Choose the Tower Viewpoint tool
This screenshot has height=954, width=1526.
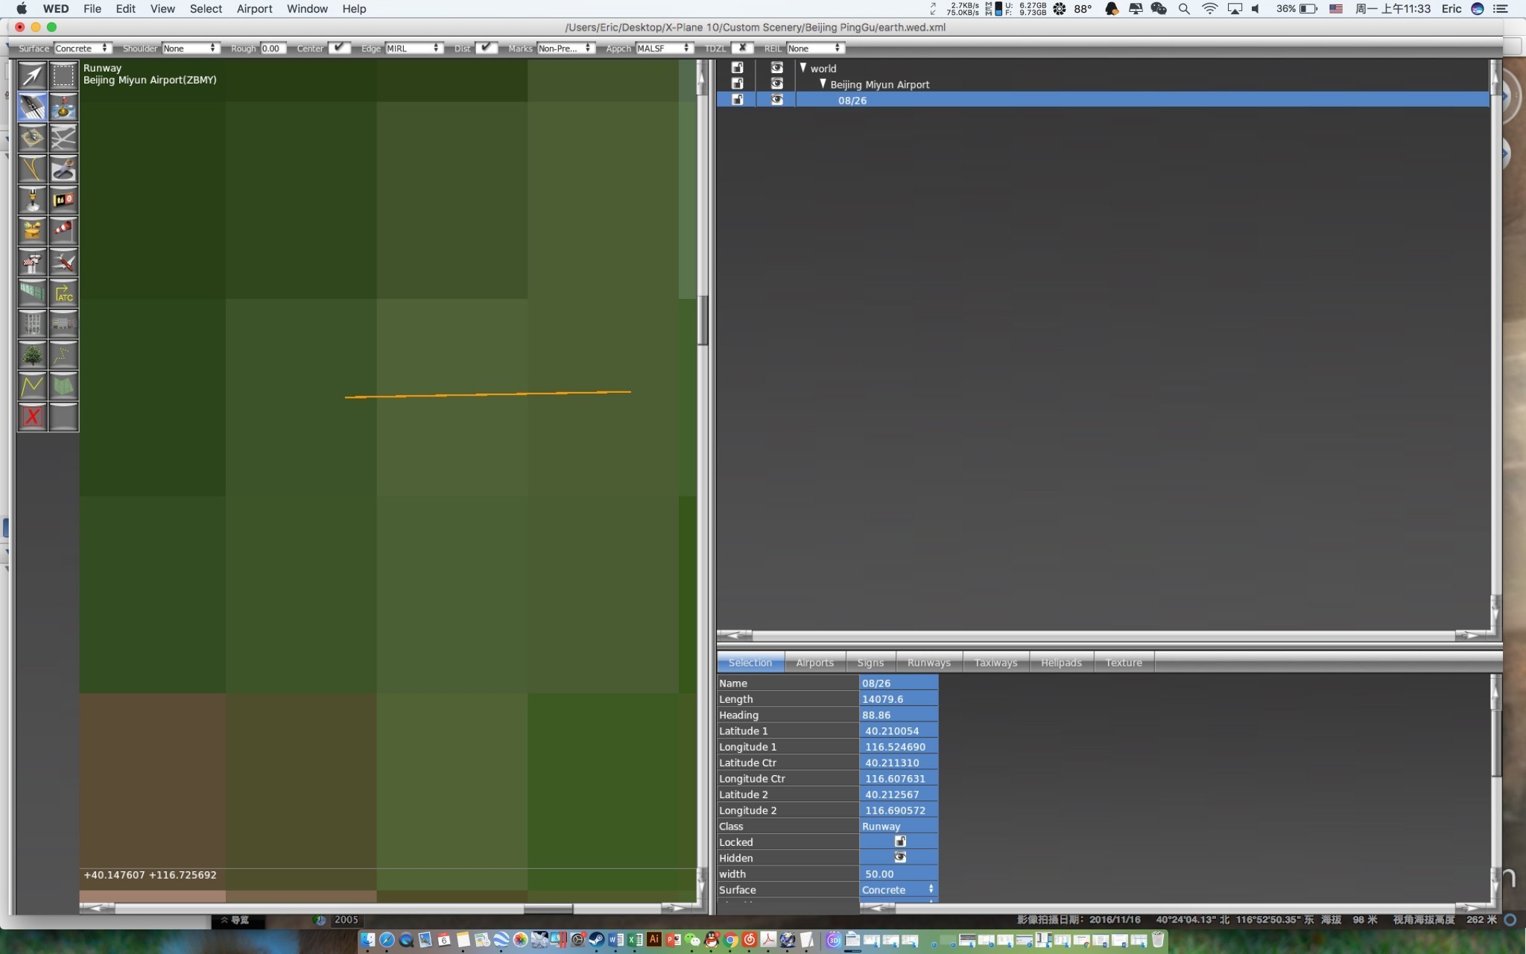[x=32, y=262]
